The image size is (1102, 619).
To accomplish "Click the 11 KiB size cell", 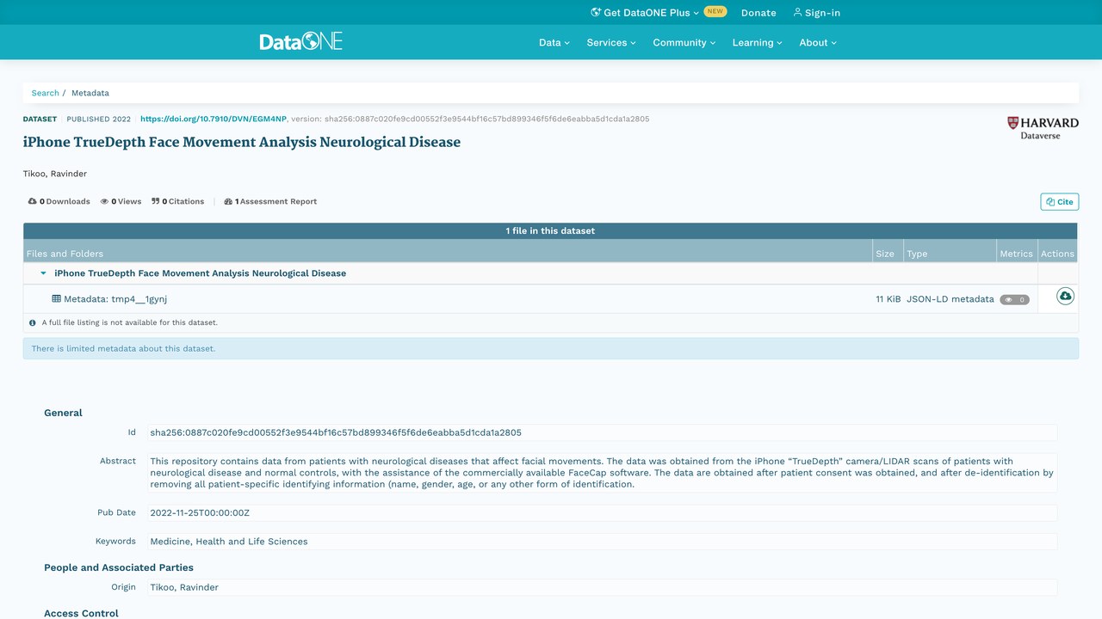I will pyautogui.click(x=888, y=299).
